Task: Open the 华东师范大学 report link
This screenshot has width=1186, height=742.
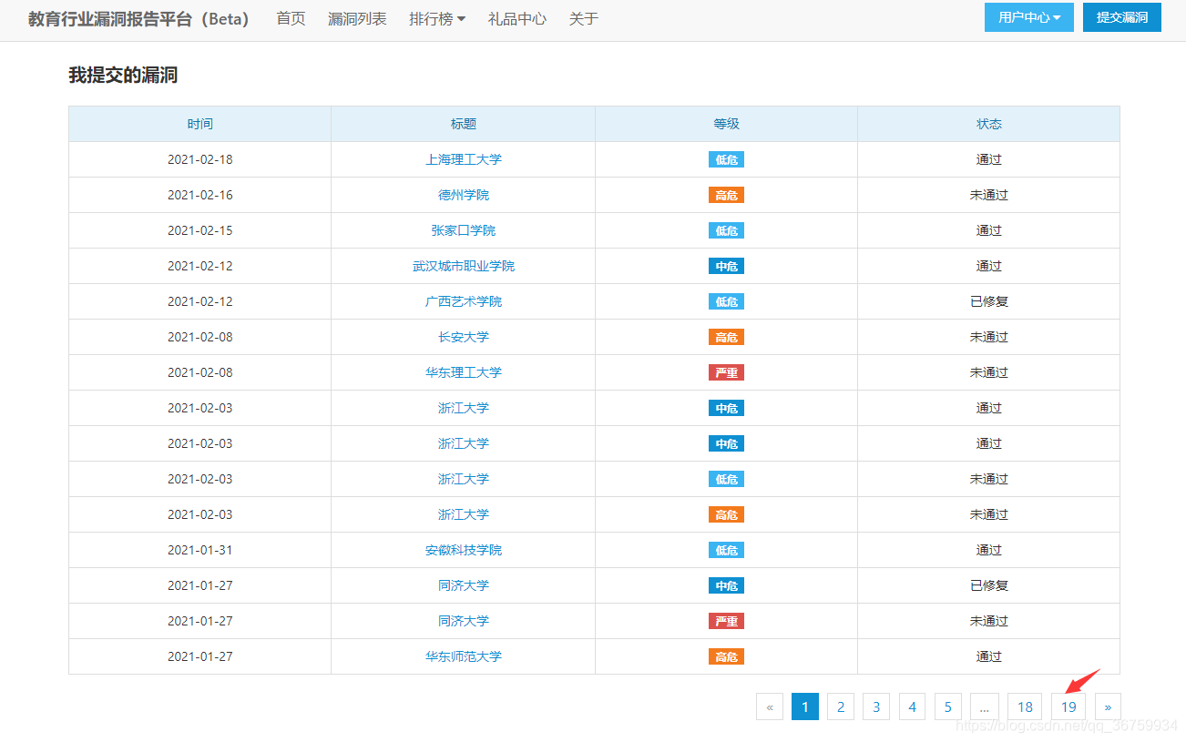Action: [464, 656]
